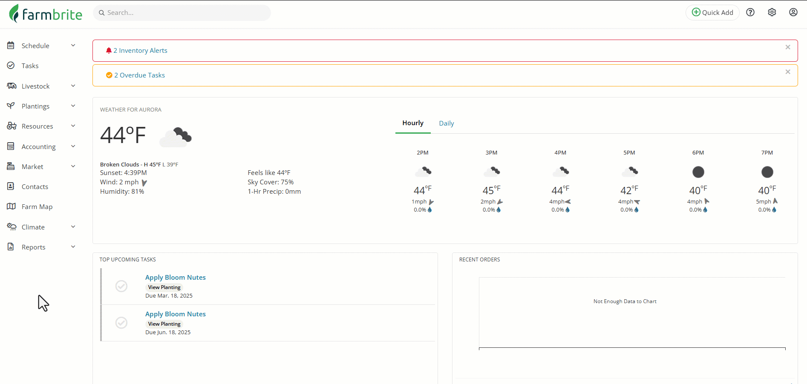Click the 'Humidity: 81%' text
Image resolution: width=807 pixels, height=384 pixels.
coord(122,192)
